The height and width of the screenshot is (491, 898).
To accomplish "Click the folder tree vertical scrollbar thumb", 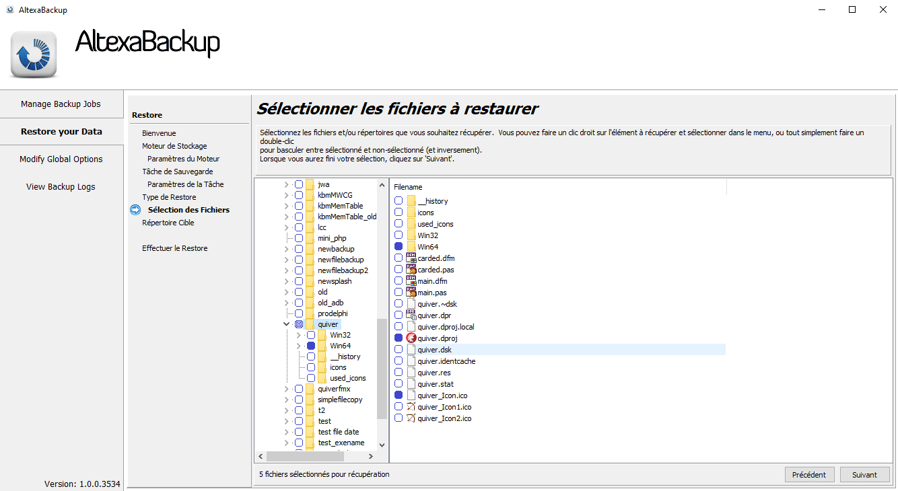I will [382, 369].
